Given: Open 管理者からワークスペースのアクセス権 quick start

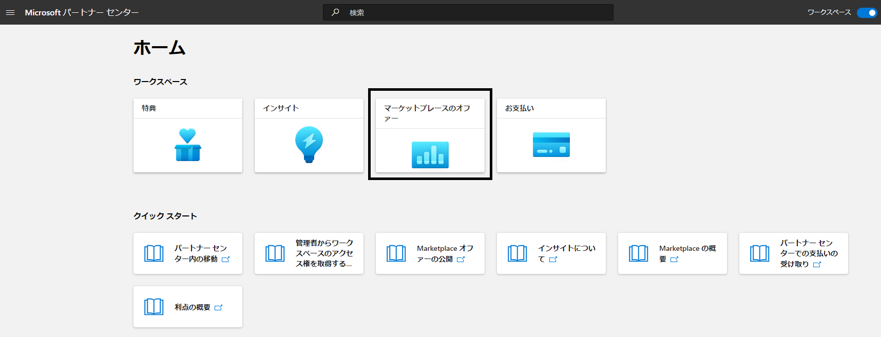Looking at the screenshot, I should tap(309, 253).
